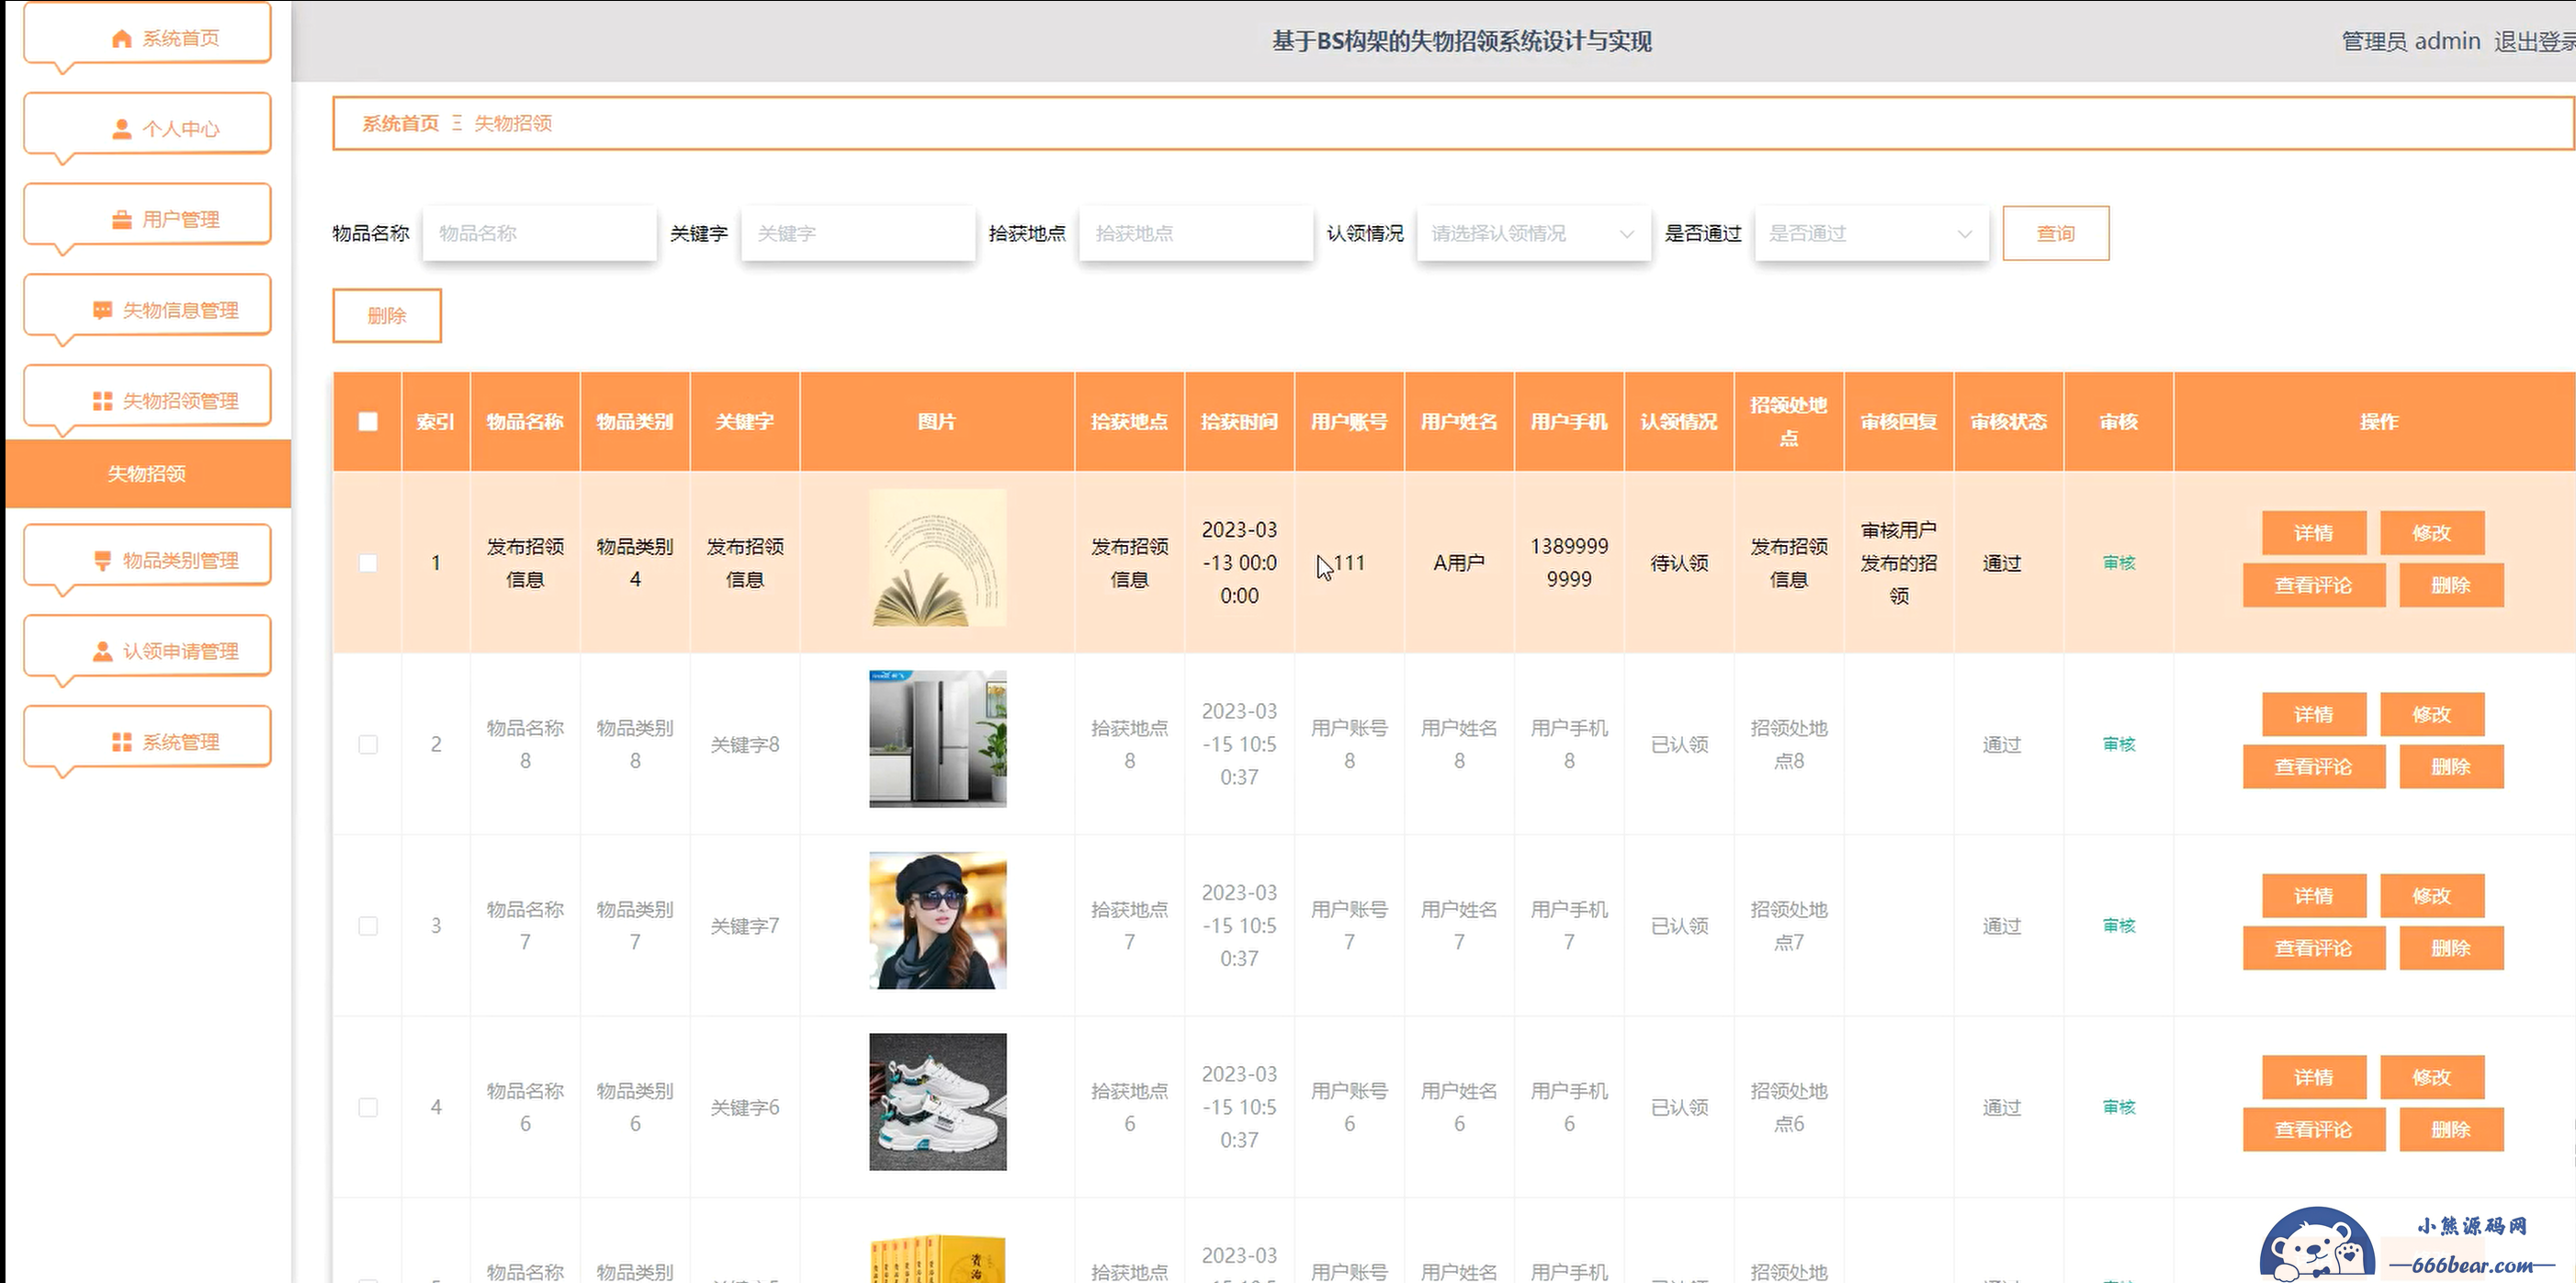The image size is (2576, 1283).
Task: Focus the 拾获地点 search field
Action: [x=1196, y=233]
